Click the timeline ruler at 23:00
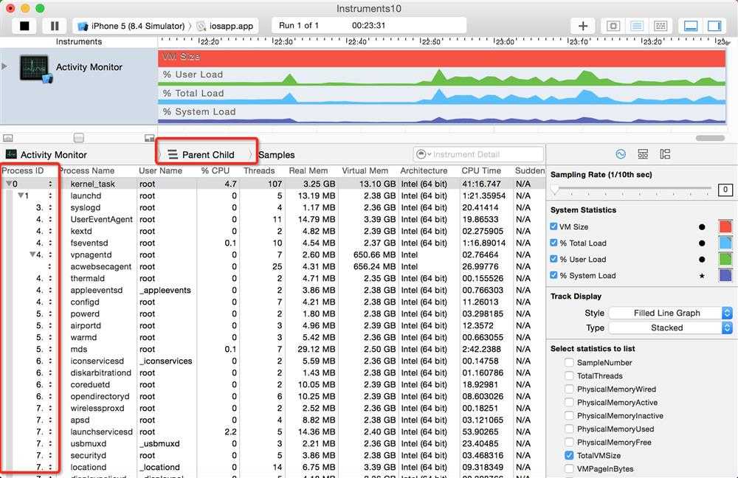 point(504,41)
